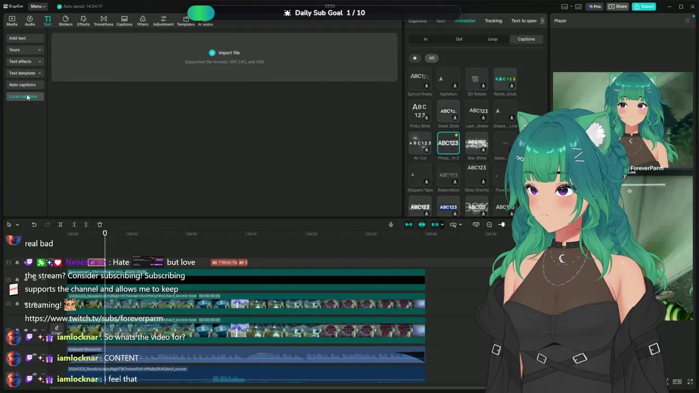Click the All filter chip

[x=431, y=58]
